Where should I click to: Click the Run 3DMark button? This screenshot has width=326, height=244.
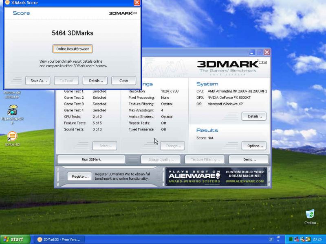click(91, 159)
